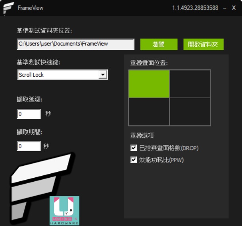Click the version number 1.1.4923.28853588

(x=195, y=8)
